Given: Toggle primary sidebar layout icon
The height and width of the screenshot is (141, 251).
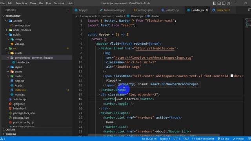Looking at the screenshot, I should click(x=215, y=3).
